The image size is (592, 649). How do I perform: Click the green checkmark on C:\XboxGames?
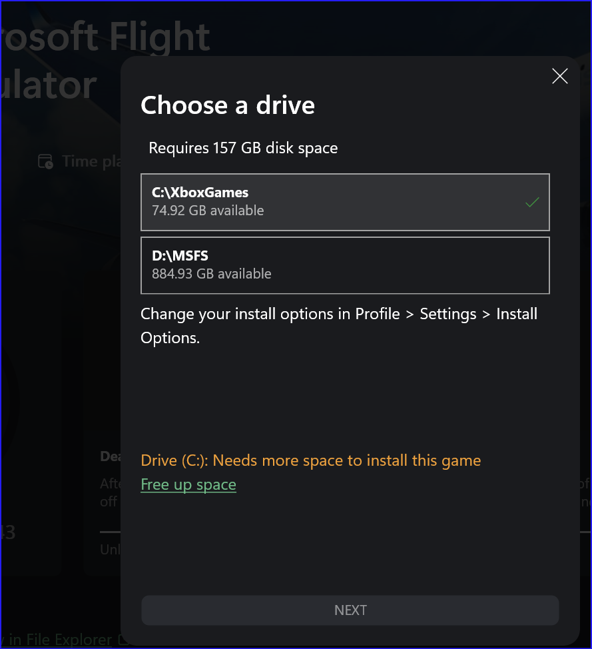coord(532,203)
